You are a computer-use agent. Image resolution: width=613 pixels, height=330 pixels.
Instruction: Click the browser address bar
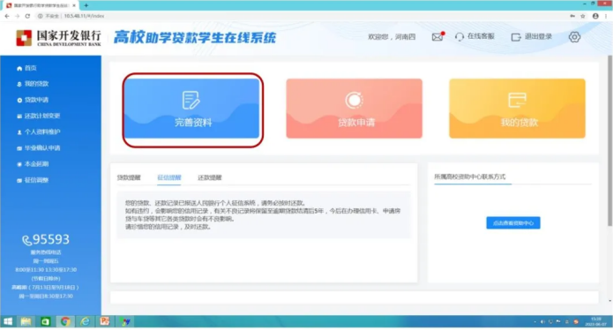click(301, 16)
